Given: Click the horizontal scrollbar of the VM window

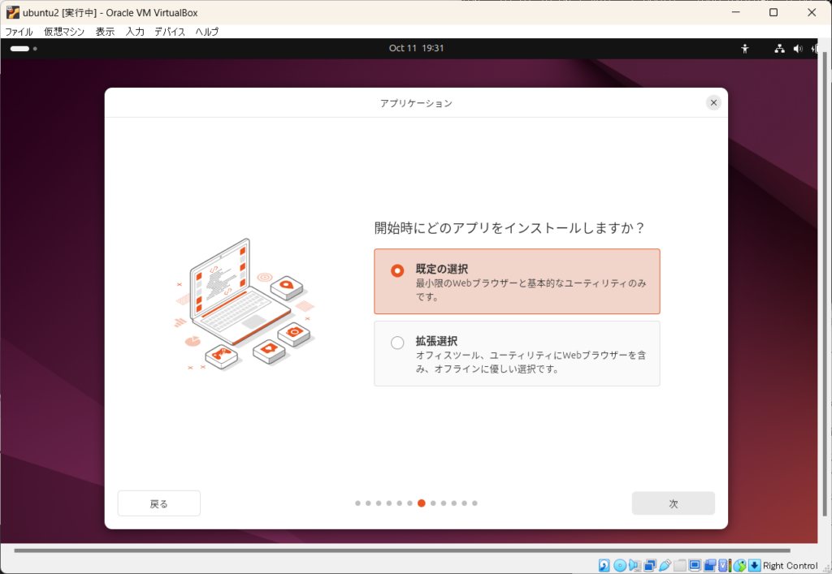Looking at the screenshot, I should click(x=401, y=550).
